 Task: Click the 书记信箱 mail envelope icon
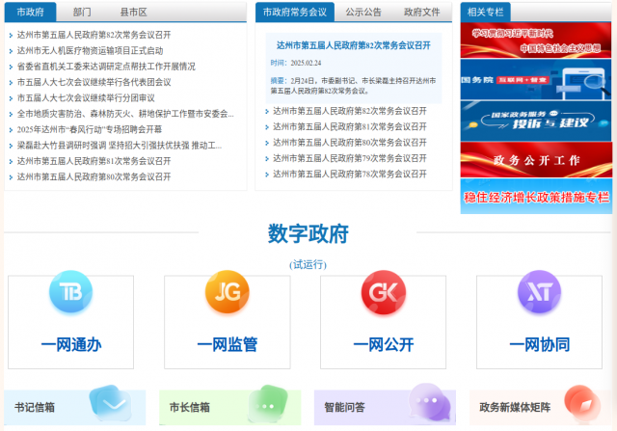109,406
